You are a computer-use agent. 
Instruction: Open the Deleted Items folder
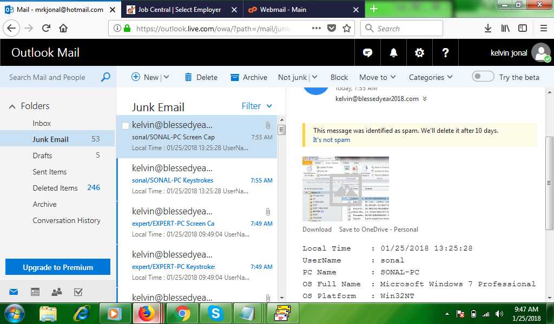click(55, 188)
